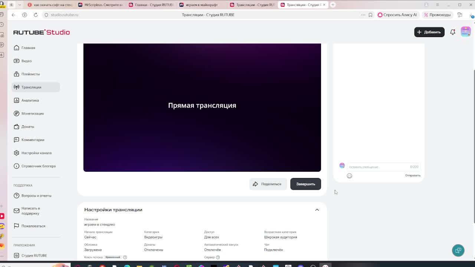This screenshot has height=267, width=475.
Task: Open Справочник блогера
Action: [x=36, y=166]
